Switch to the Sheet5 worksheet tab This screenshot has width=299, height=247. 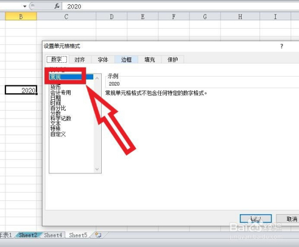pyautogui.click(x=78, y=235)
